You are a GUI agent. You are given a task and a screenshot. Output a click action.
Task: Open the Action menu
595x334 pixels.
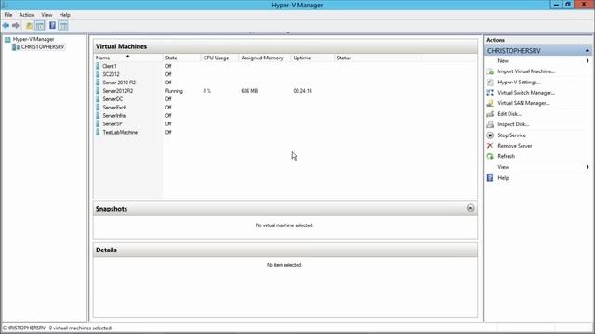click(x=27, y=15)
